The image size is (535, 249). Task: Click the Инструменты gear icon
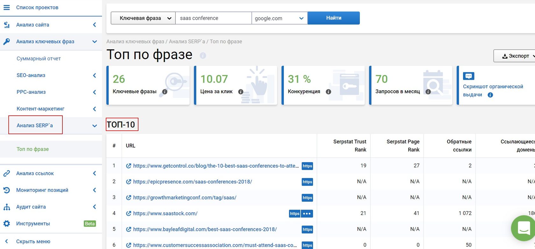coord(6,224)
